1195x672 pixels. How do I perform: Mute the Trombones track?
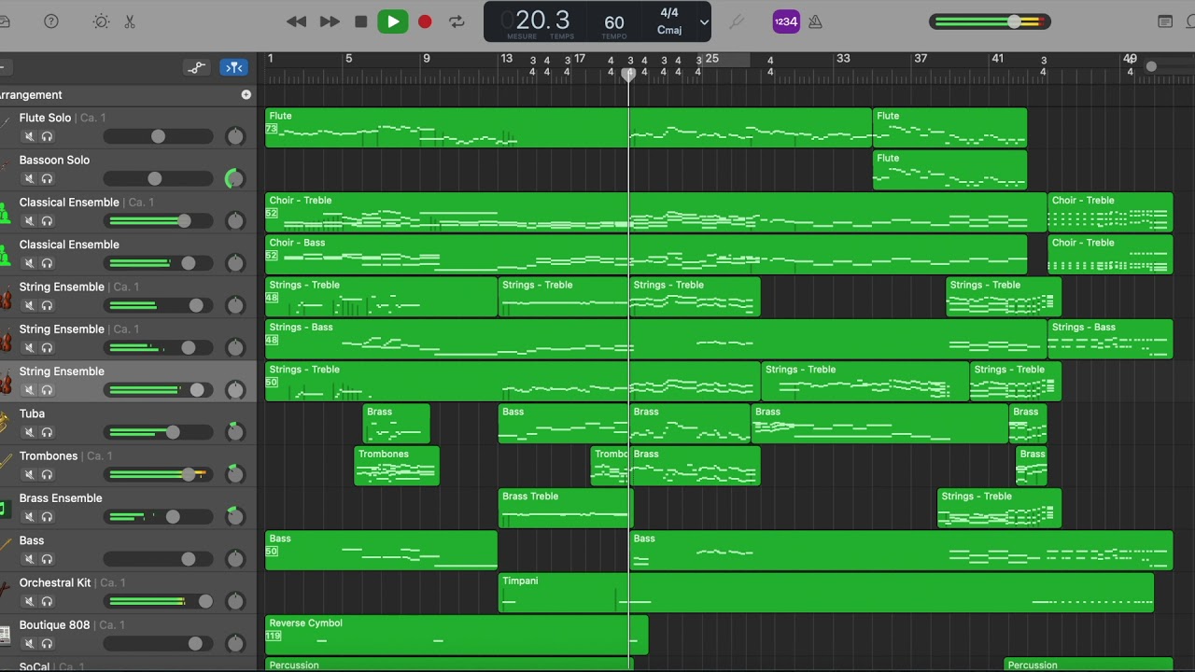tap(29, 474)
